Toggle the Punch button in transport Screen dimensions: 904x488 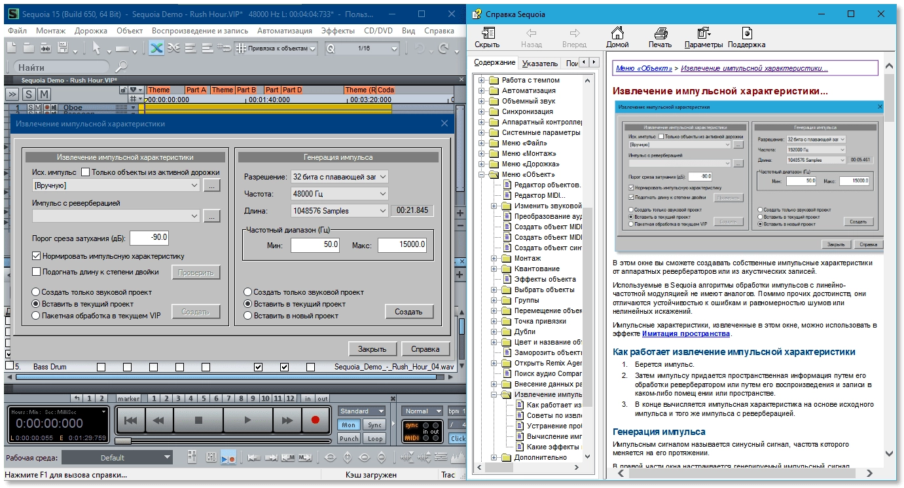tap(349, 438)
